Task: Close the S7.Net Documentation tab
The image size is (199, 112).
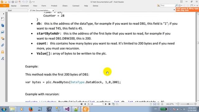Action: 53,10
